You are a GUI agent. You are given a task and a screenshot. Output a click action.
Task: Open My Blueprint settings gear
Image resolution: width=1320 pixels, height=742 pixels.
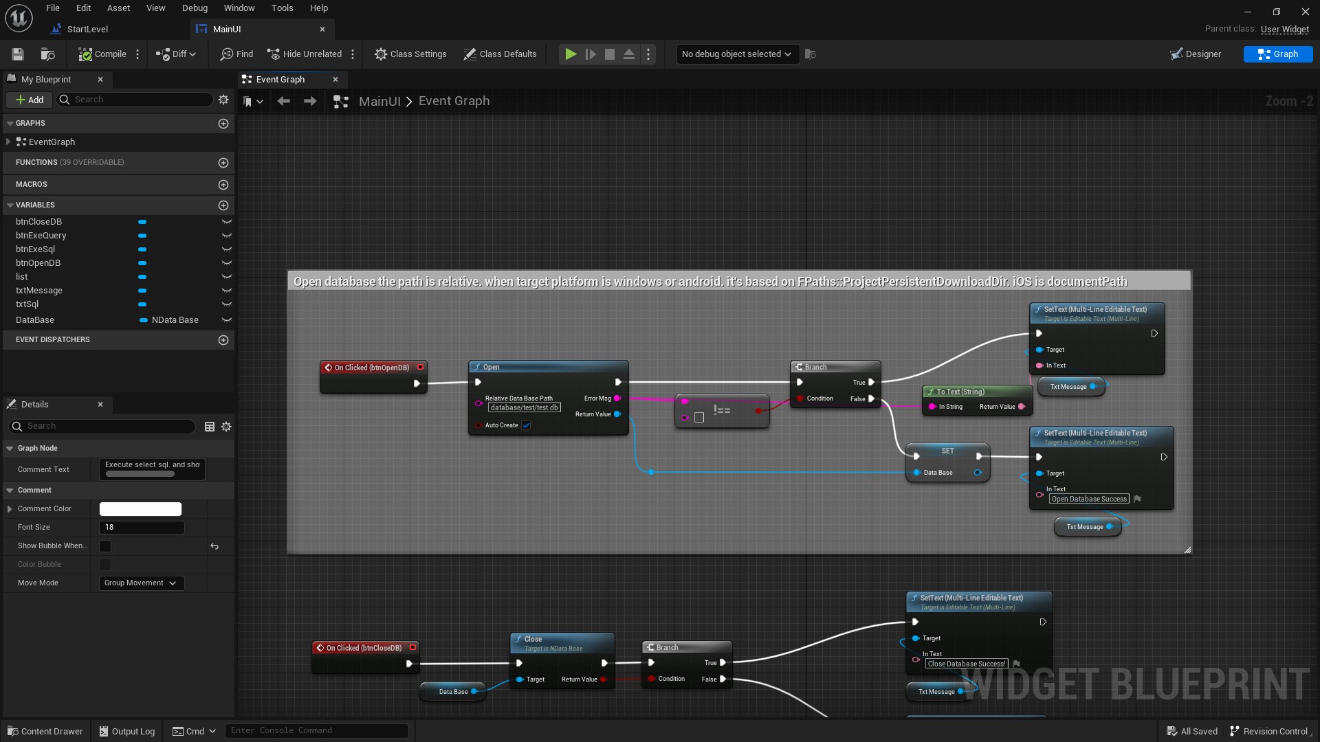pyautogui.click(x=223, y=100)
